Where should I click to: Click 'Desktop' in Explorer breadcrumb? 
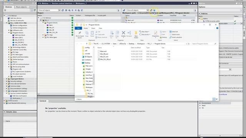[x=131, y=44]
